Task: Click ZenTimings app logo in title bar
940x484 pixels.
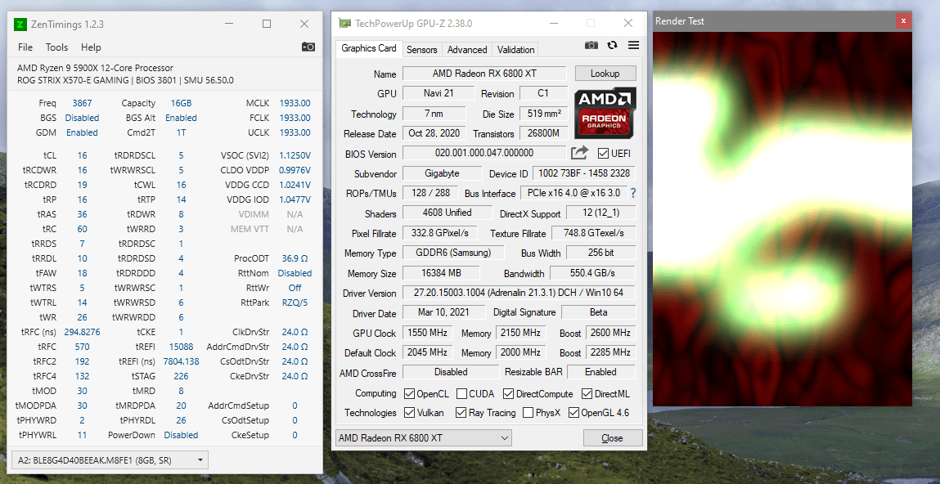Action: tap(21, 25)
